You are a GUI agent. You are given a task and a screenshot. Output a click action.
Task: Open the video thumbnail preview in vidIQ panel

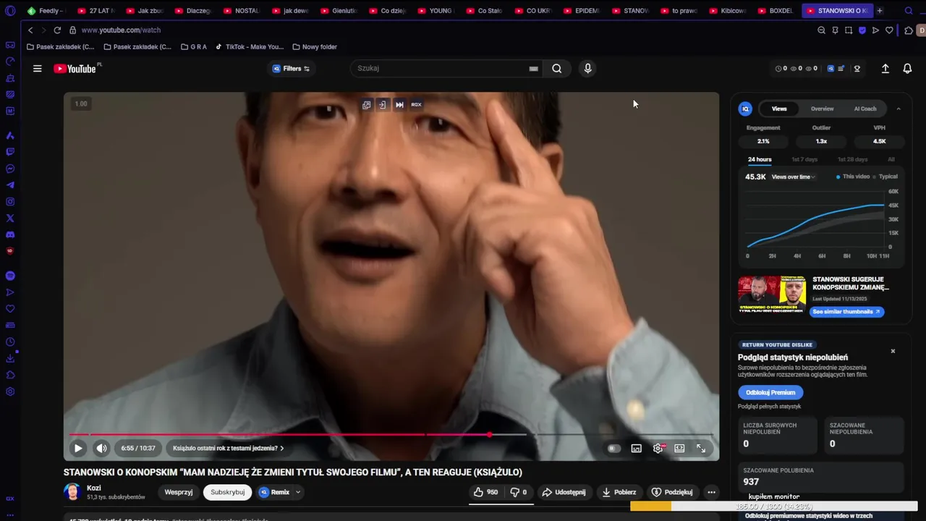pyautogui.click(x=772, y=295)
